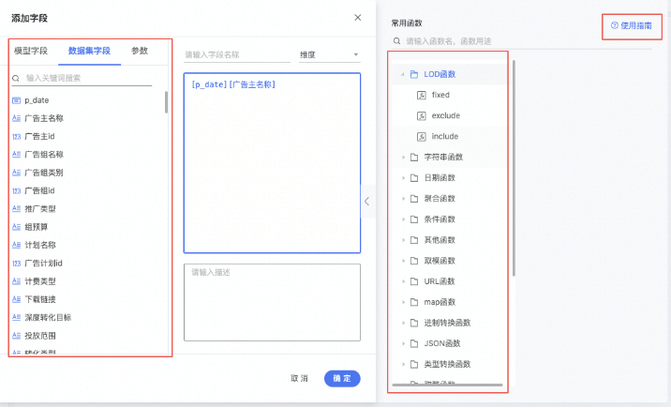Click the field list scrollbar thumb
The width and height of the screenshot is (671, 408).
(166, 102)
